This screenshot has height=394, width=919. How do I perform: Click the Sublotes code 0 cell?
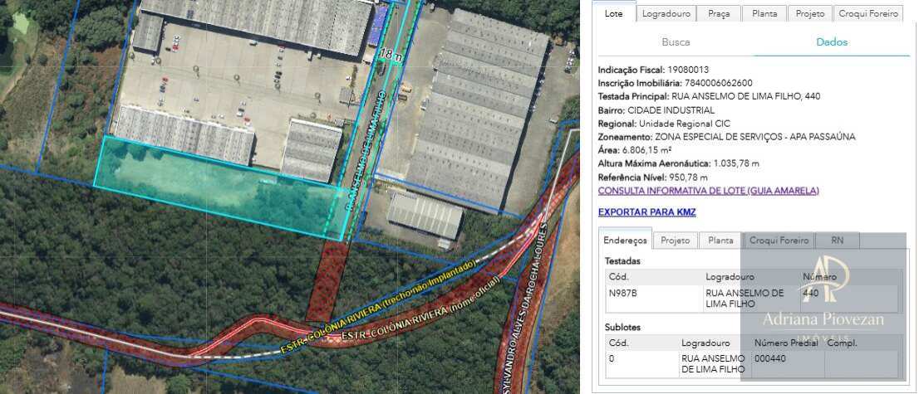[642, 363]
